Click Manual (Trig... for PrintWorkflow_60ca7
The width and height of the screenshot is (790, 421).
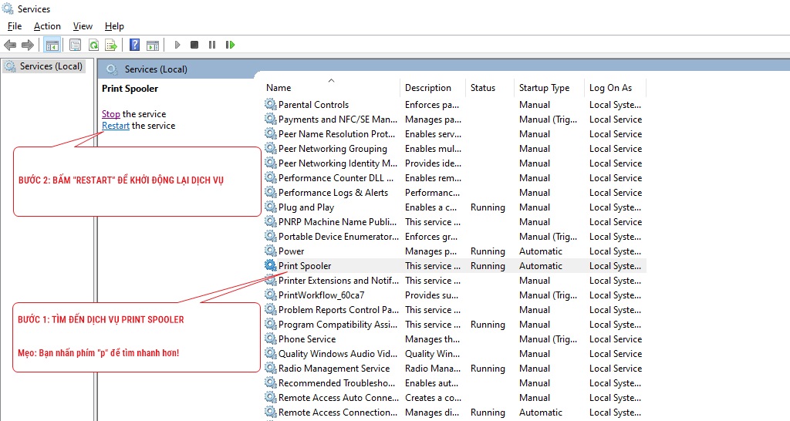[549, 295]
